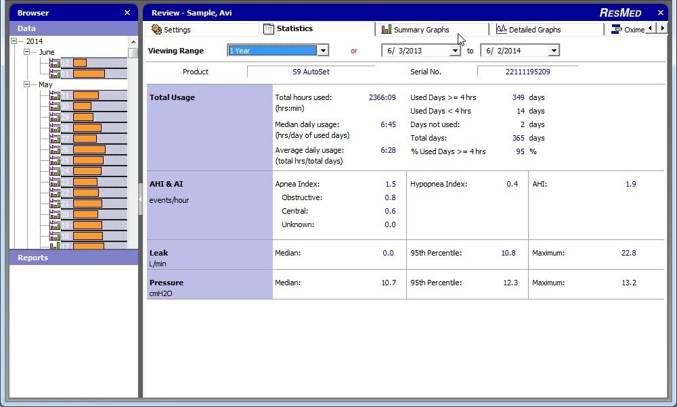Image resolution: width=677 pixels, height=407 pixels.
Task: Click the AHI & AI section header
Action: [167, 184]
